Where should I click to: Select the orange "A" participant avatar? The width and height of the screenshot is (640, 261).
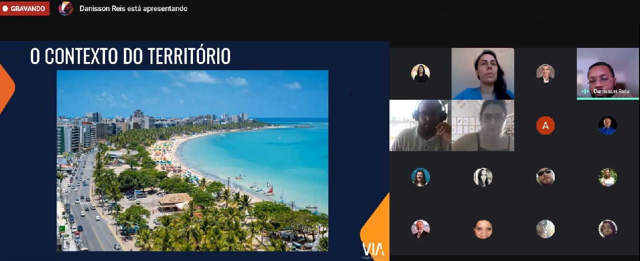[x=545, y=125]
